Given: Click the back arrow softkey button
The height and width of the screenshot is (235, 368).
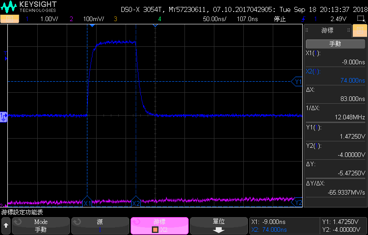Looking at the screenshot, I should pyautogui.click(x=6, y=226).
